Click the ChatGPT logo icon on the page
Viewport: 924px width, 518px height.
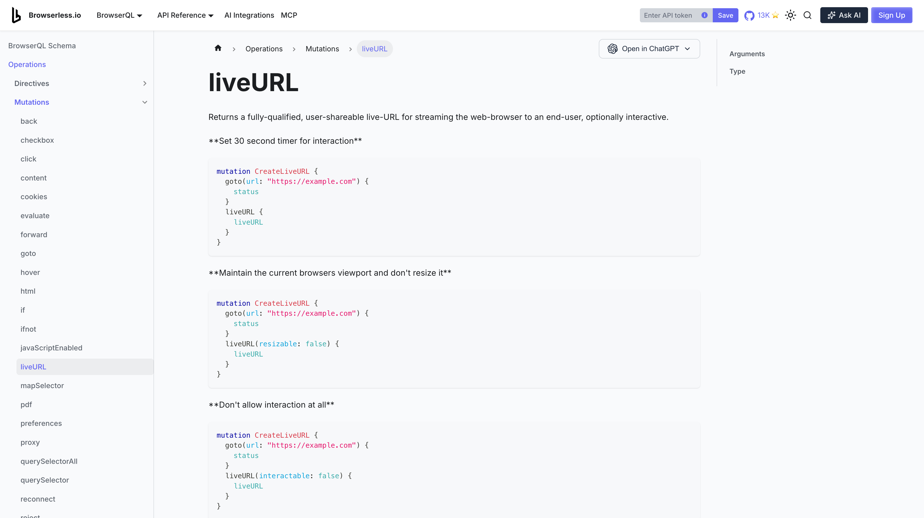click(x=613, y=49)
